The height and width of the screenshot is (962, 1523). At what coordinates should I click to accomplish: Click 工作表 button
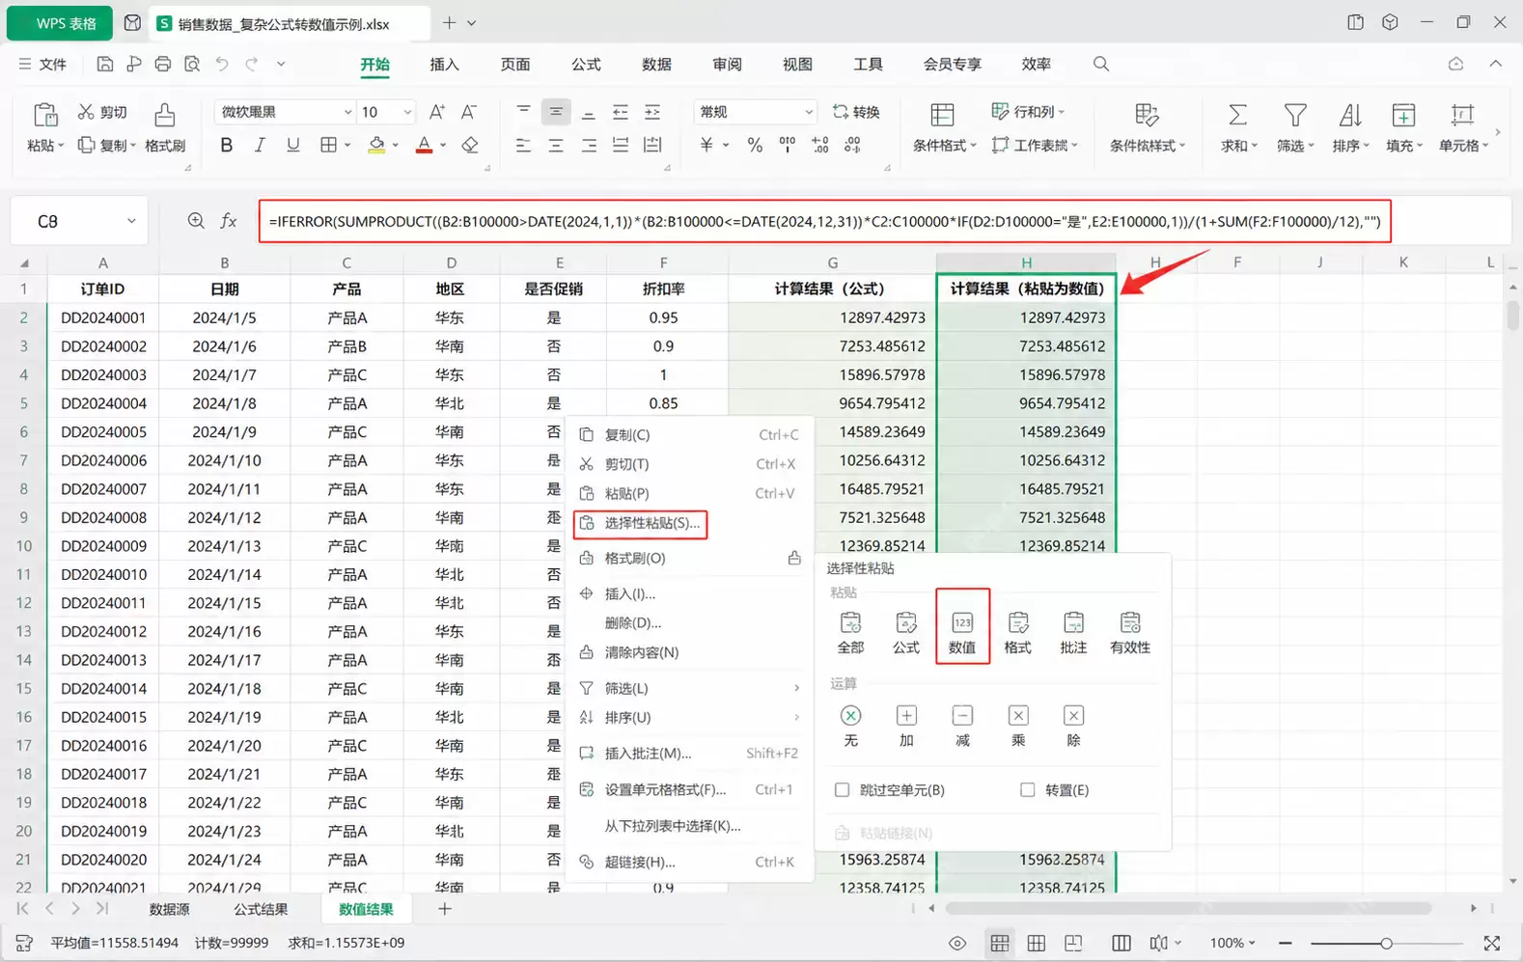[1035, 145]
